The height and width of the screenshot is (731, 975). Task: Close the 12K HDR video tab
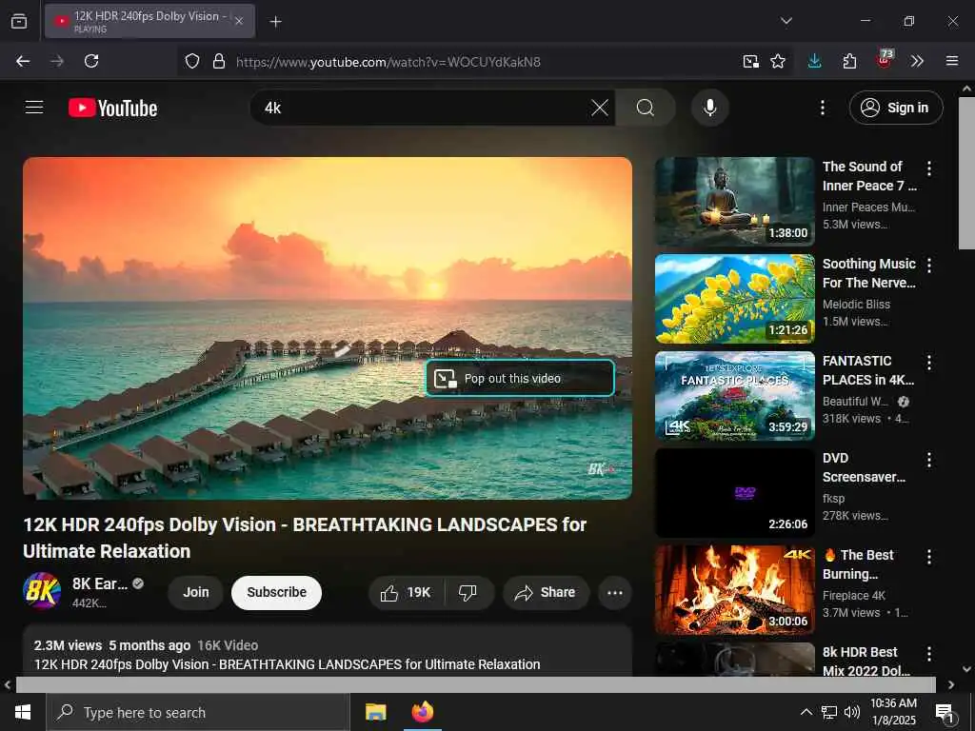pos(239,21)
